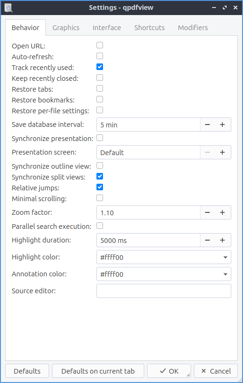Click the Save database interval field showing 5 min
This screenshot has height=383, width=243.
click(x=148, y=125)
